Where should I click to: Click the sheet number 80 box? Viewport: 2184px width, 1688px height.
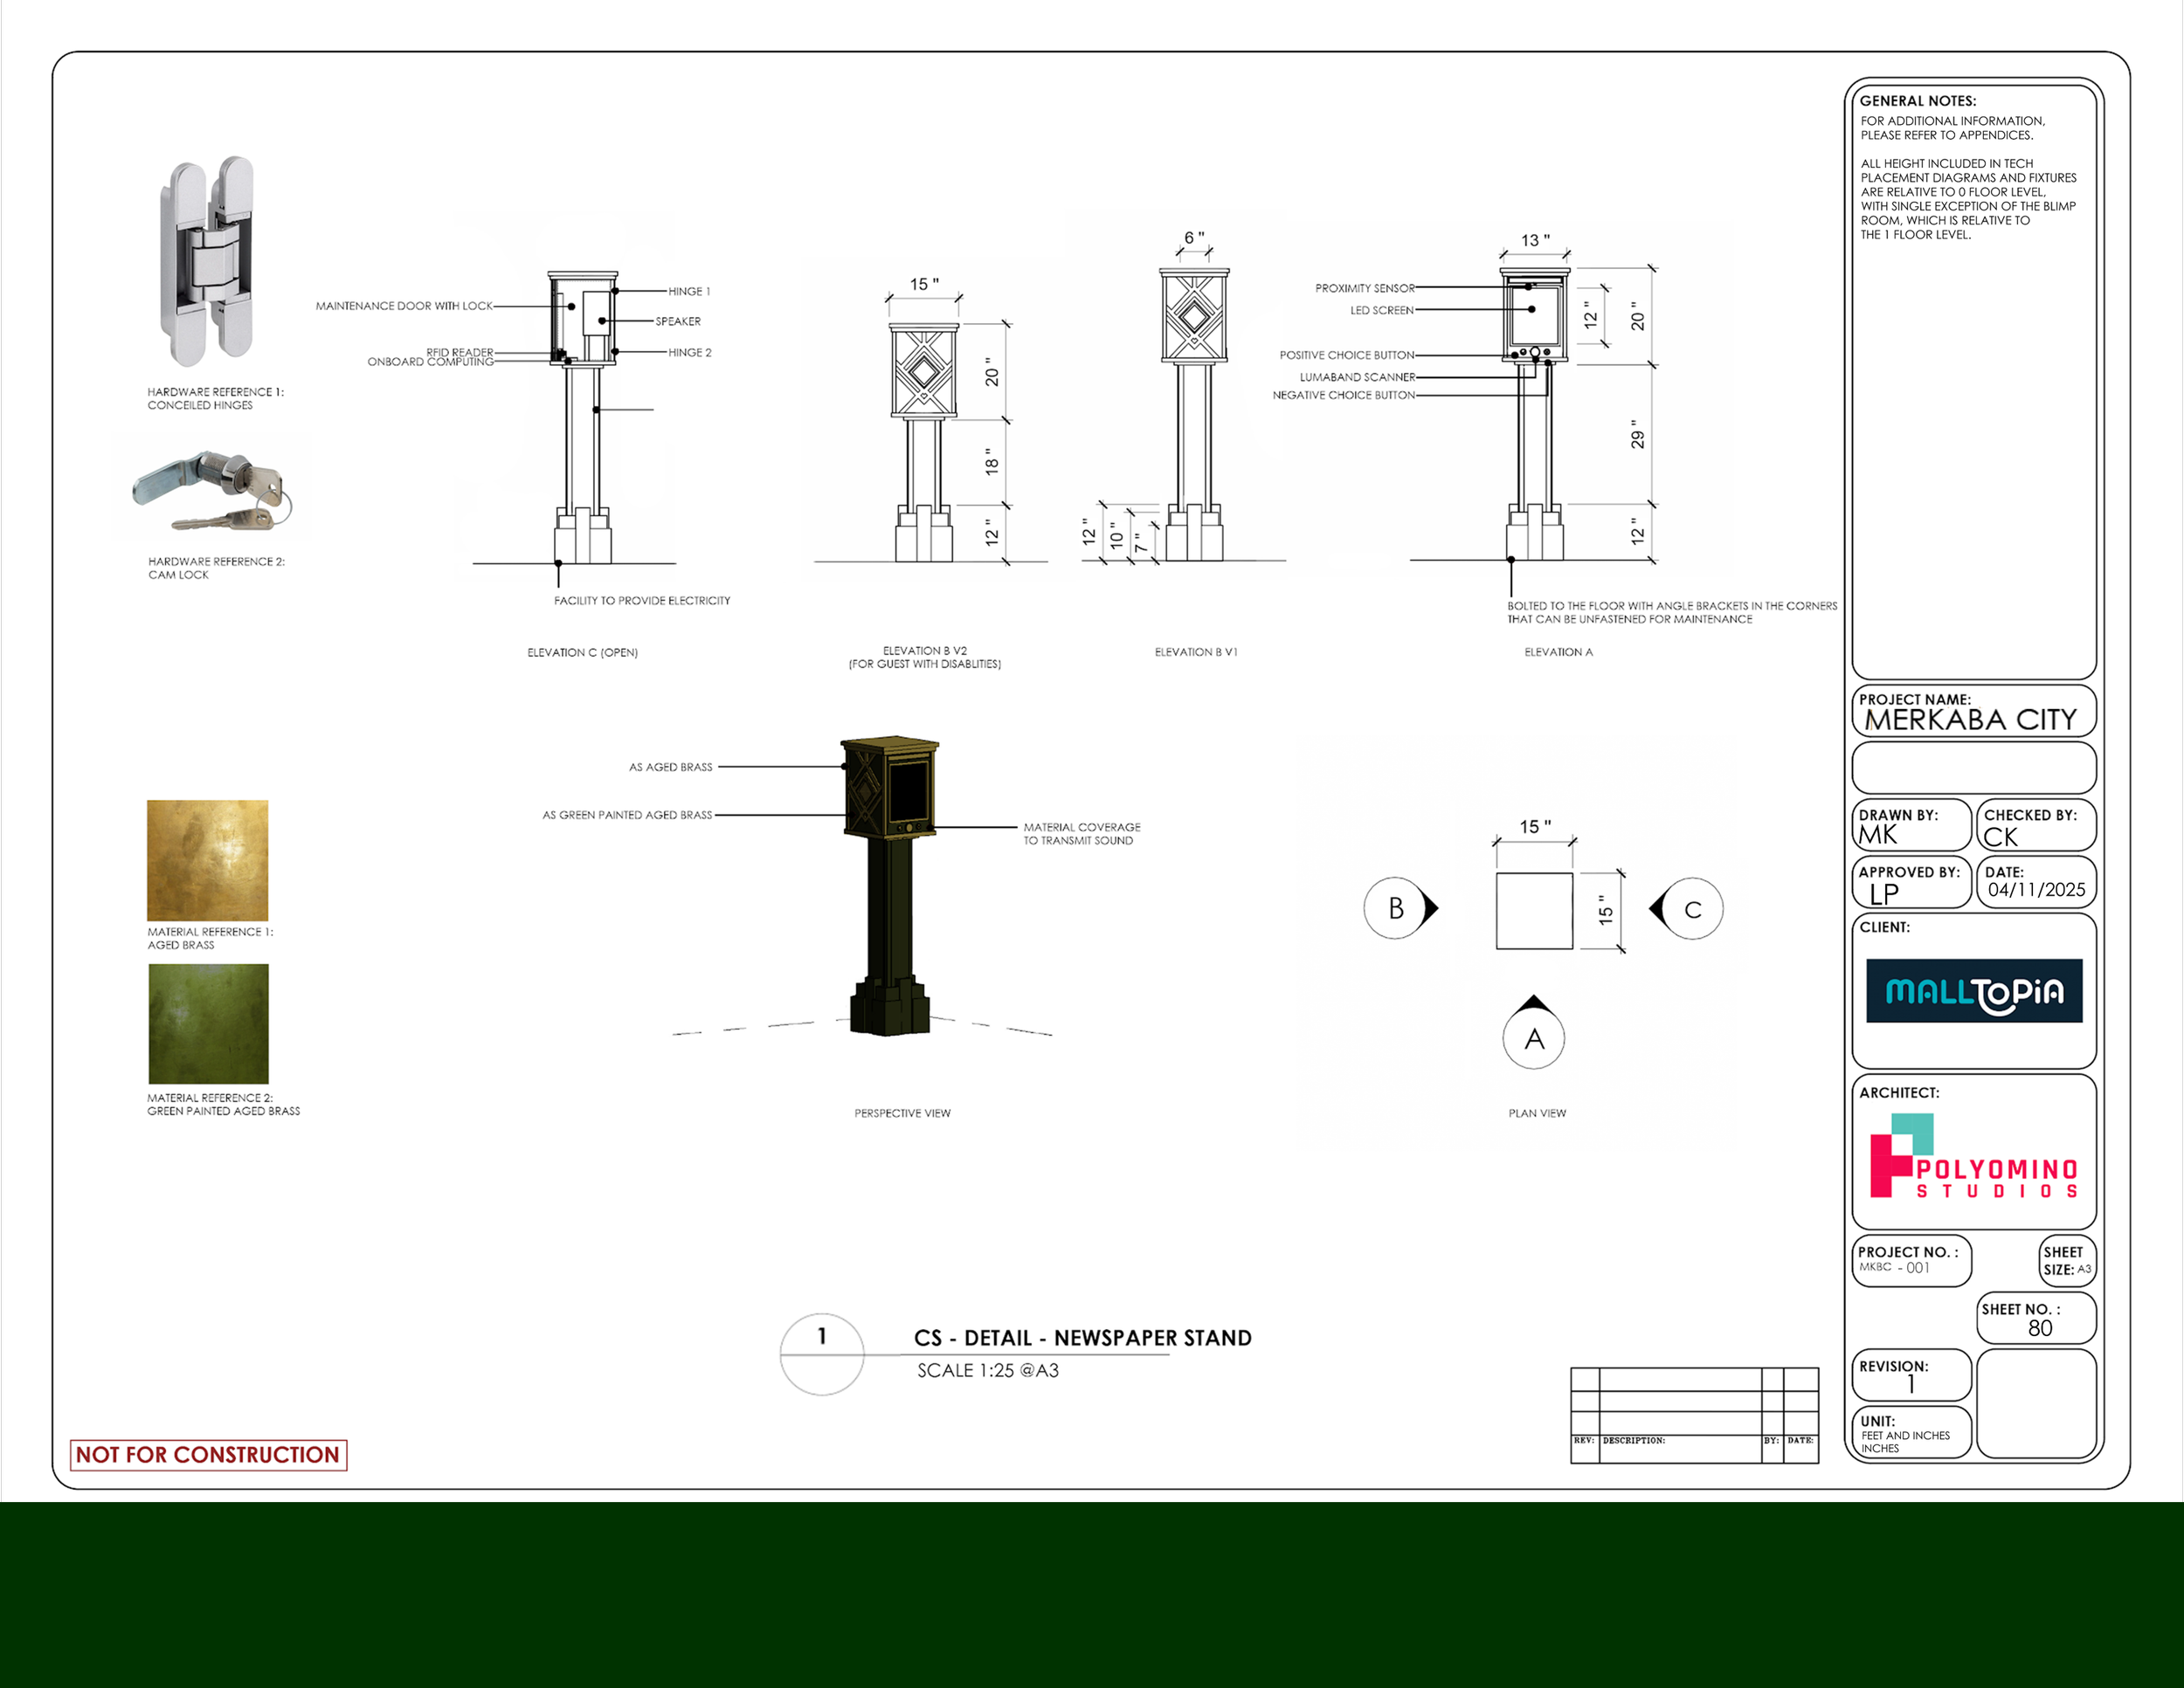tap(2036, 1319)
